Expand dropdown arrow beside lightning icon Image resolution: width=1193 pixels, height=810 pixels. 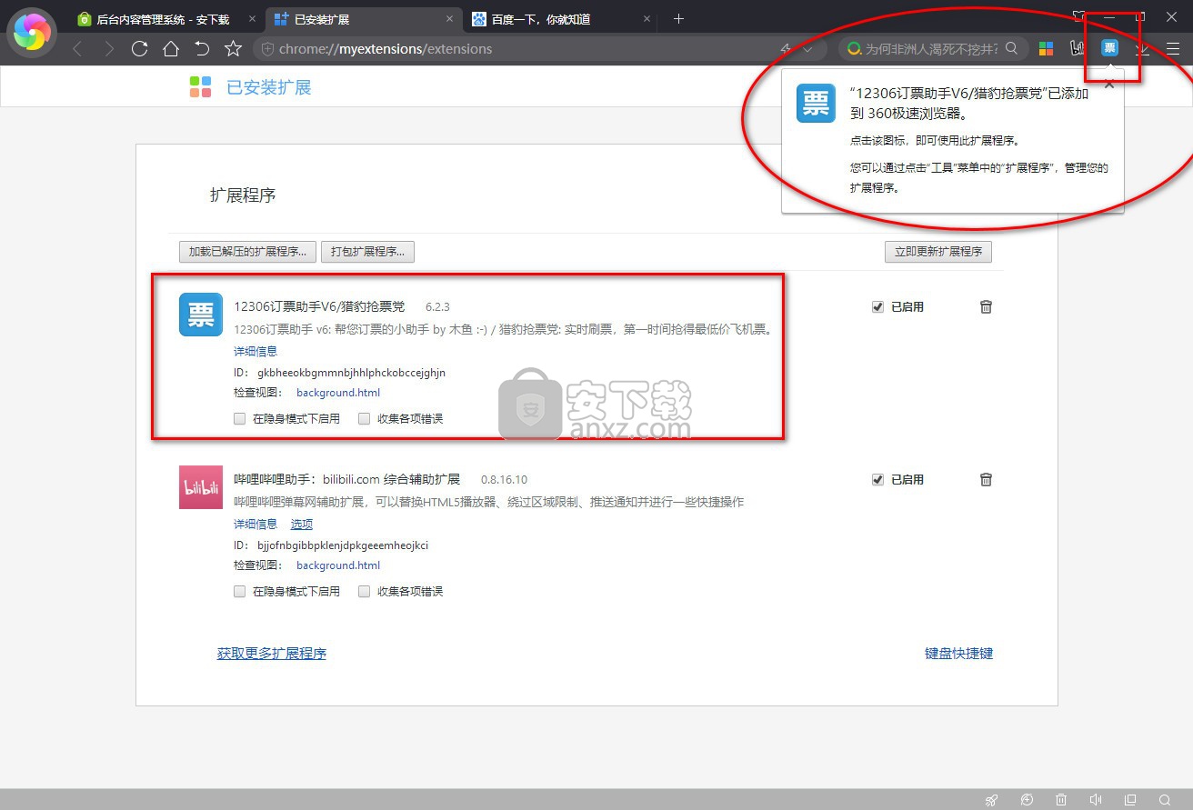click(807, 49)
